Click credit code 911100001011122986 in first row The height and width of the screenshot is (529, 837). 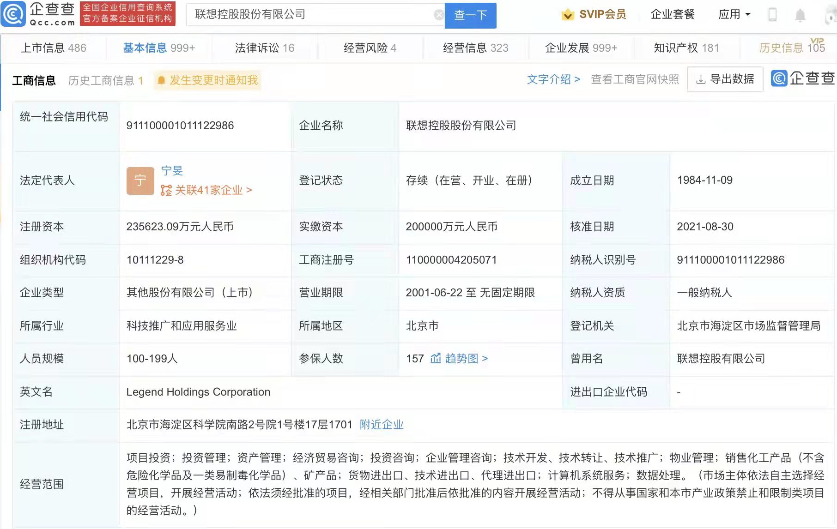click(180, 126)
